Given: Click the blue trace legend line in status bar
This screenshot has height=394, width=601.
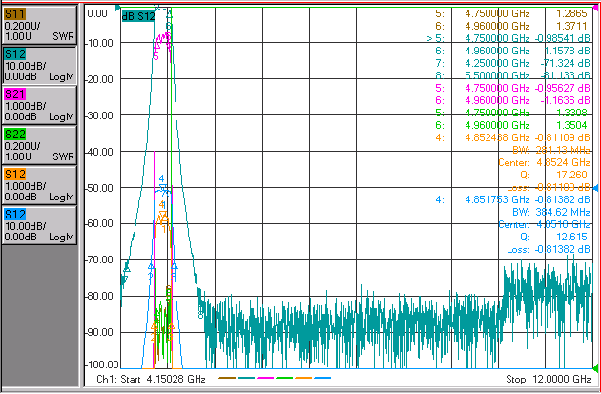Looking at the screenshot, I should coord(322,378).
